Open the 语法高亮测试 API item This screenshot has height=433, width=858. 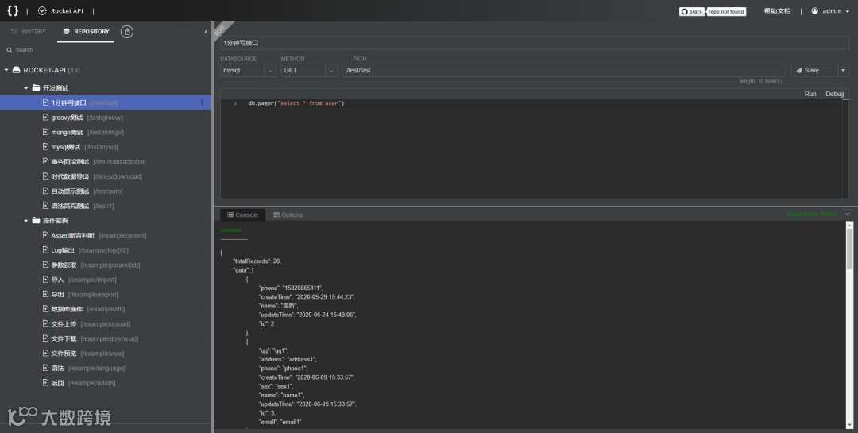[x=105, y=206]
